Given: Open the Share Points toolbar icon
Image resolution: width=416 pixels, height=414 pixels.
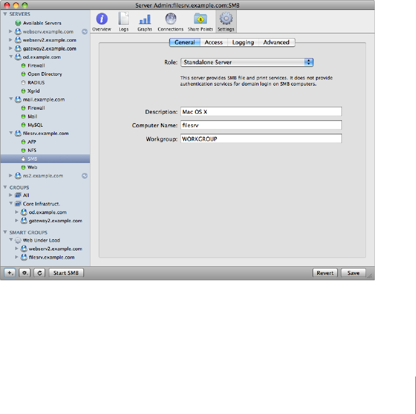Looking at the screenshot, I should point(200,22).
